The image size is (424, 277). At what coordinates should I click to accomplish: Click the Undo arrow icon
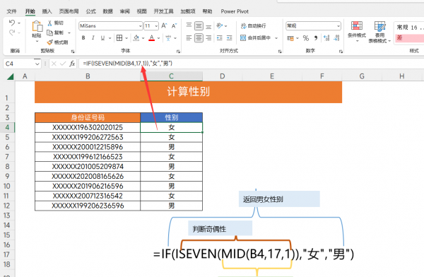click(x=12, y=23)
